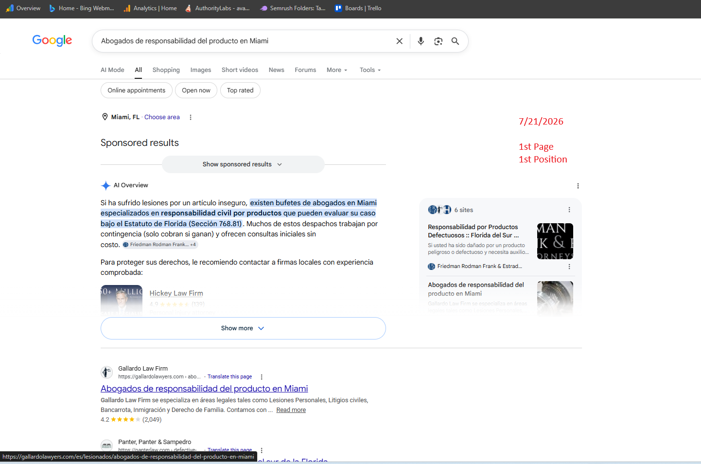Click the Friedman Rodman Frank source citation chip
Image resolution: width=701 pixels, height=464 pixels.
tap(159, 245)
